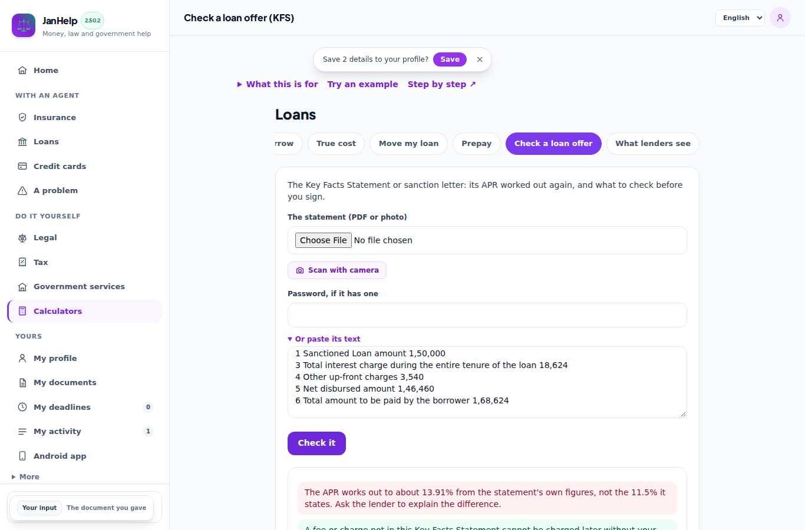Click the My profile person icon

coord(22,358)
